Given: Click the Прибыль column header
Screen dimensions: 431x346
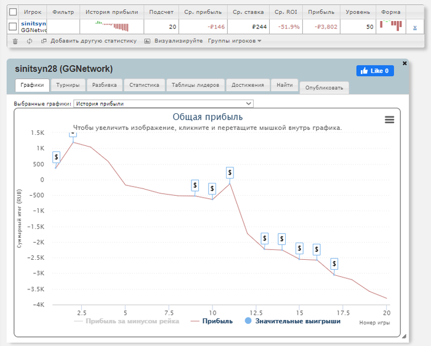Looking at the screenshot, I should tap(321, 12).
